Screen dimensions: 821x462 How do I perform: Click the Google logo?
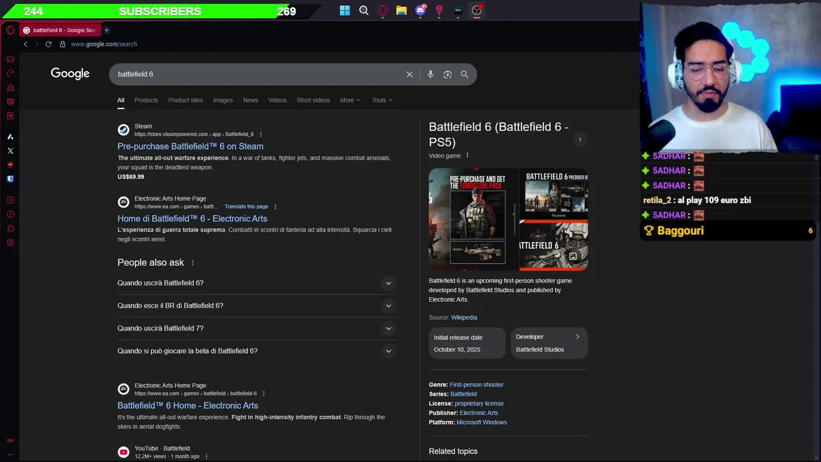tap(71, 74)
